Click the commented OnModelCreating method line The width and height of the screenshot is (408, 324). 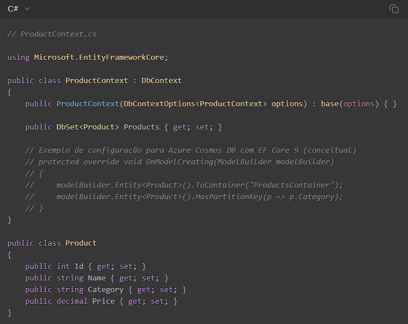click(x=179, y=161)
